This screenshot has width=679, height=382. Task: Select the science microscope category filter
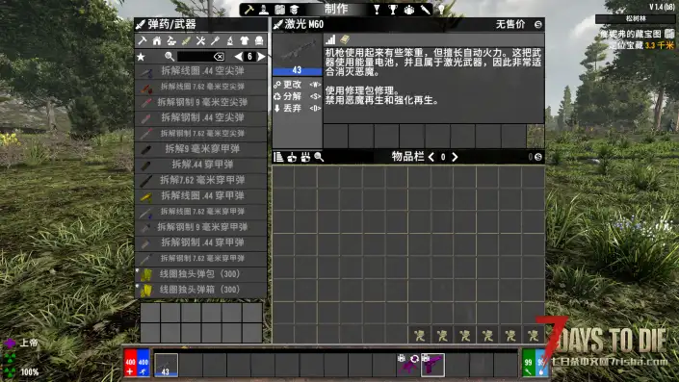pos(230,40)
